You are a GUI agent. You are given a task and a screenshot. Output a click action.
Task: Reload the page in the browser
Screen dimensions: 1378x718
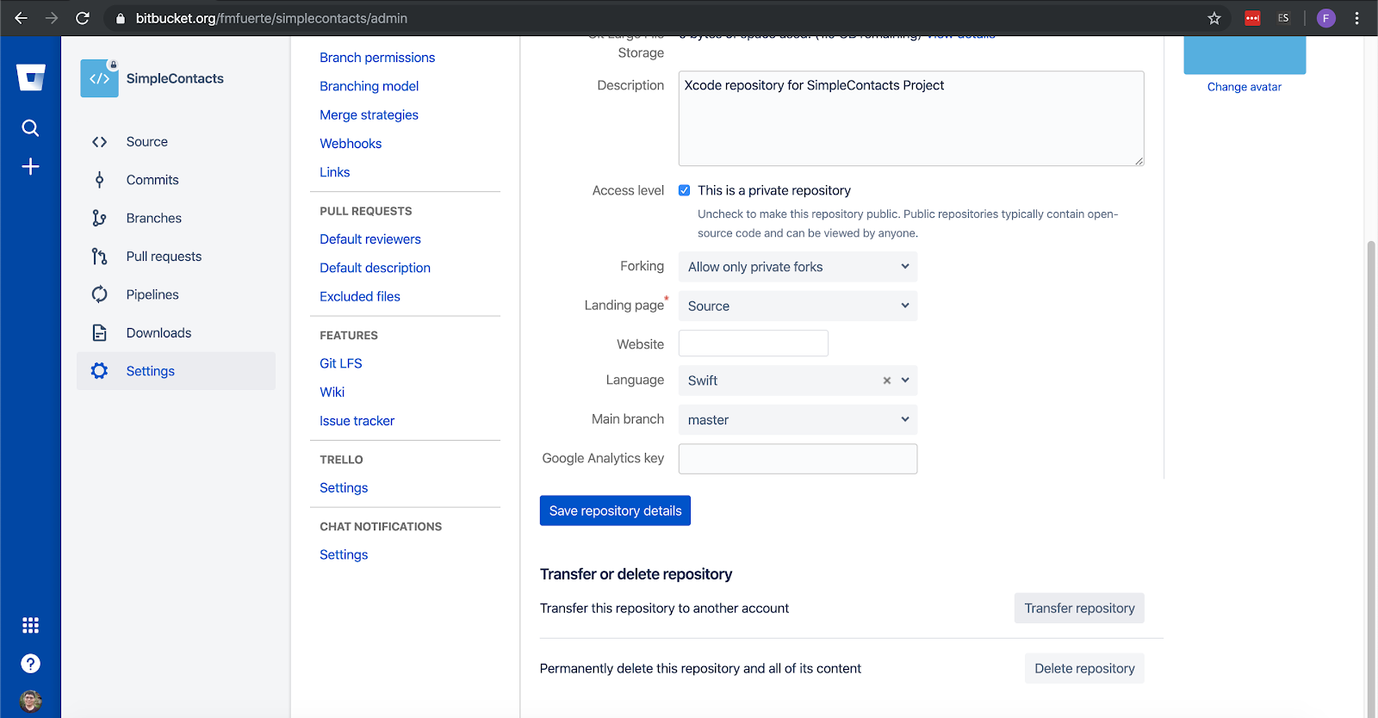(x=83, y=18)
